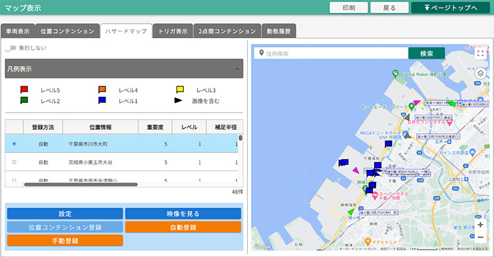Click the 48件 record count text
Viewport: 494px width, 257px height.
237,192
